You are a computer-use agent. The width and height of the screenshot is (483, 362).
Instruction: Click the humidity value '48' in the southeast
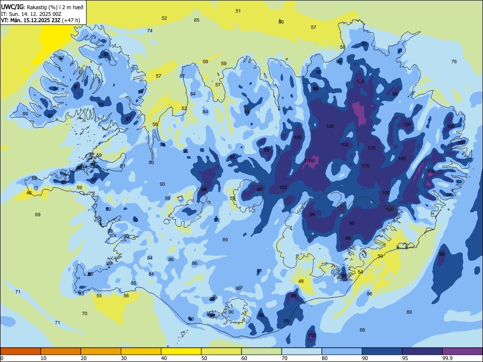tap(301, 281)
